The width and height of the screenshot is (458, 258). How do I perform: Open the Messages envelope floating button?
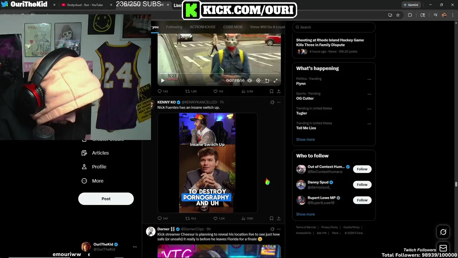[443, 248]
